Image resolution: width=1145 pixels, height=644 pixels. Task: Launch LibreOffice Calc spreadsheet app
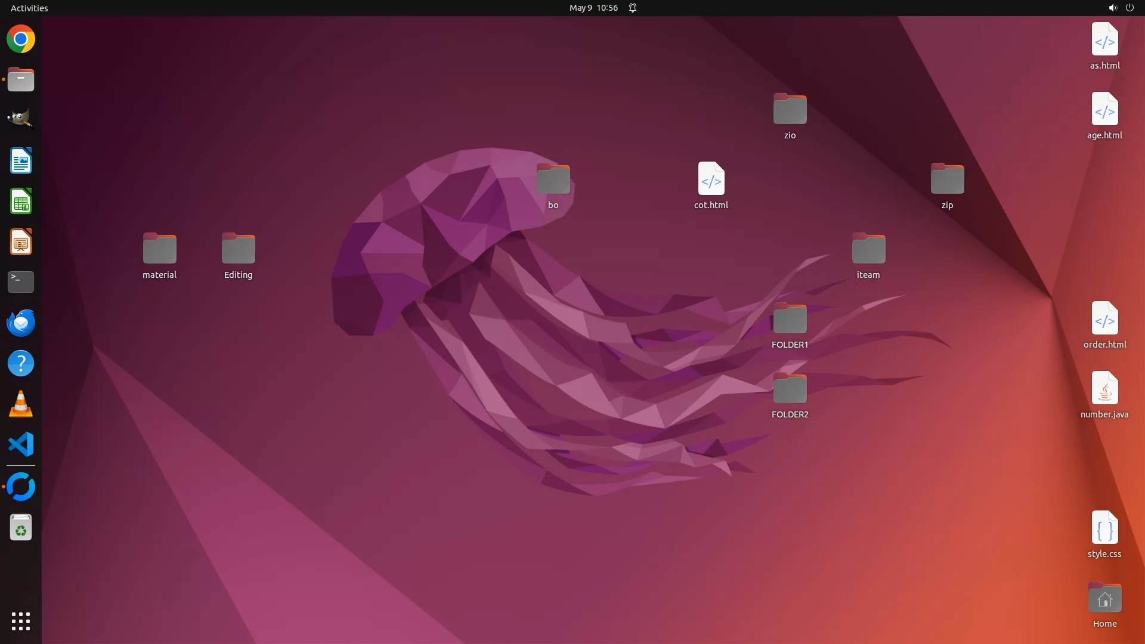click(21, 202)
